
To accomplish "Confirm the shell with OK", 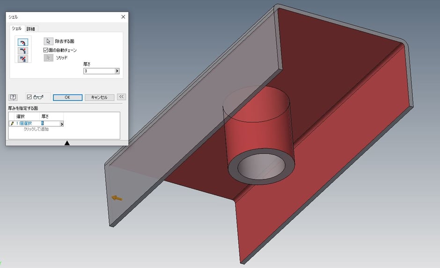I will [x=67, y=97].
